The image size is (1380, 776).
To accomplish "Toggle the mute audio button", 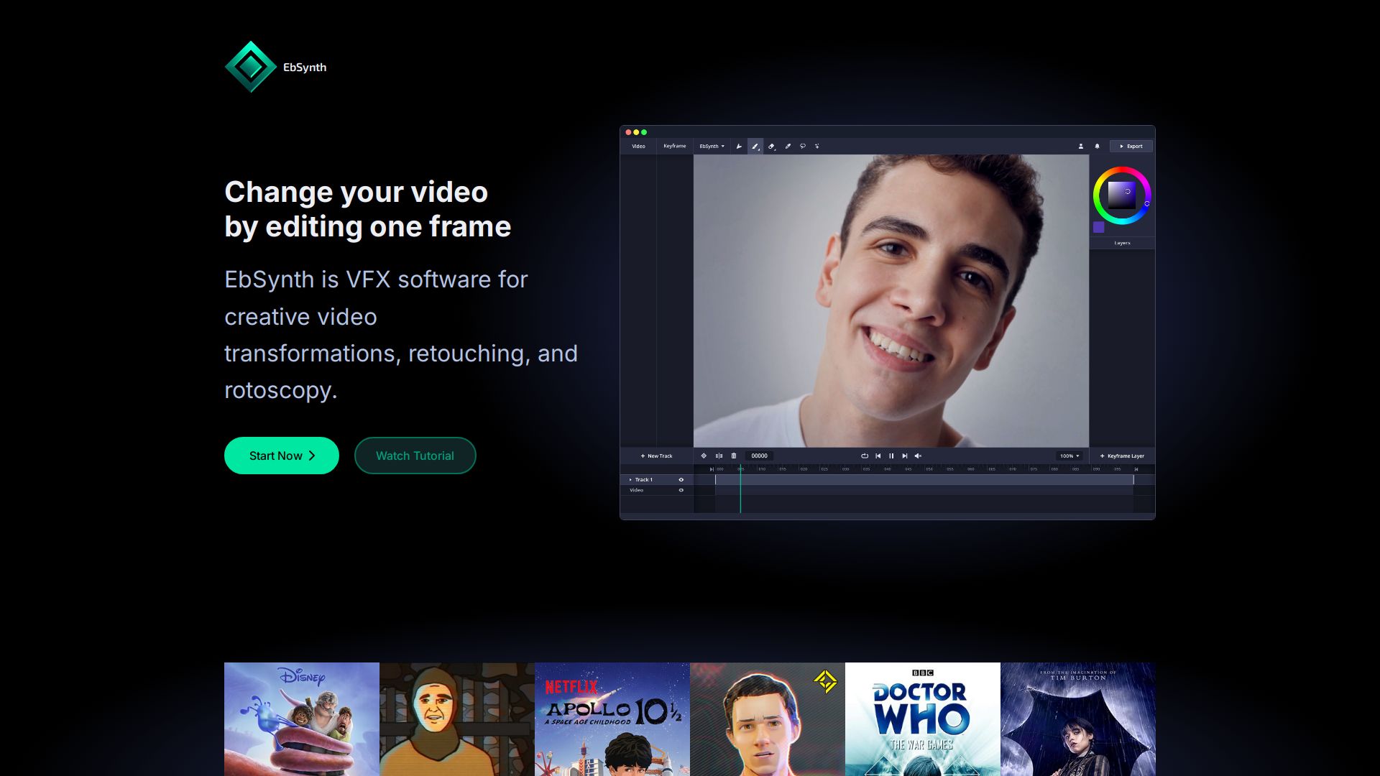I will click(918, 456).
